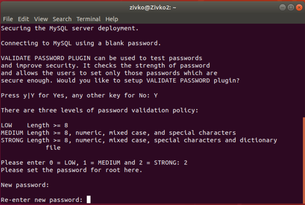Click the cursor after Re-enter new password
Screen dimensions: 305x205
[x=89, y=200]
